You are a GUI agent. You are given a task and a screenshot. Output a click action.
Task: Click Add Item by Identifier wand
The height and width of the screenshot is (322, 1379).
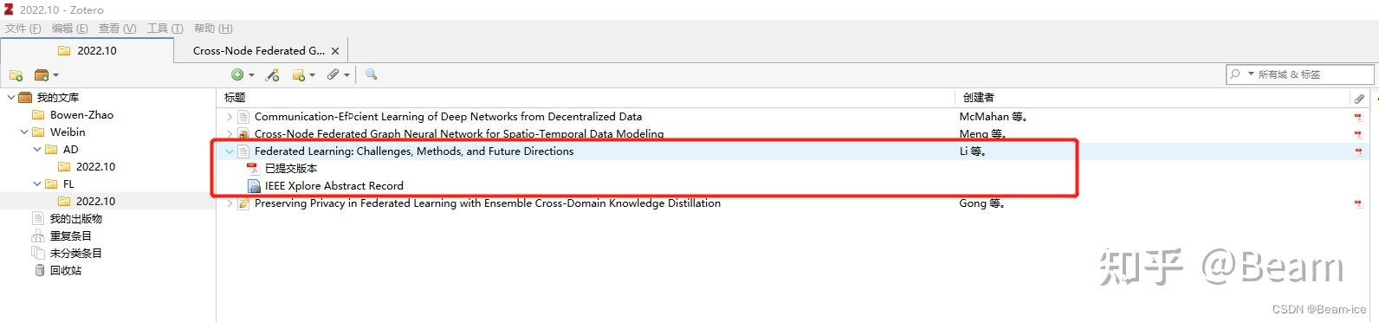[x=273, y=75]
